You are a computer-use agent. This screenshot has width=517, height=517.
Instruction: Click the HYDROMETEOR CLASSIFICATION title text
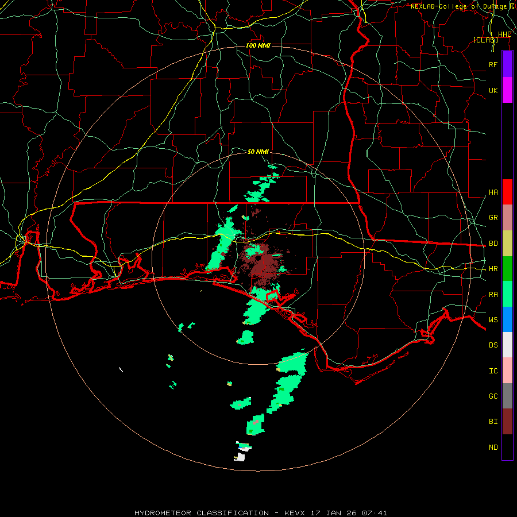point(202,513)
